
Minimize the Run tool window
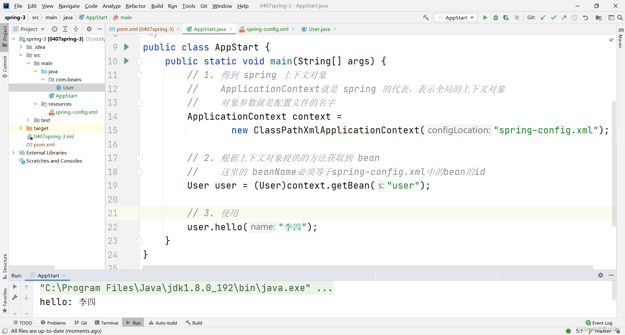(611, 275)
